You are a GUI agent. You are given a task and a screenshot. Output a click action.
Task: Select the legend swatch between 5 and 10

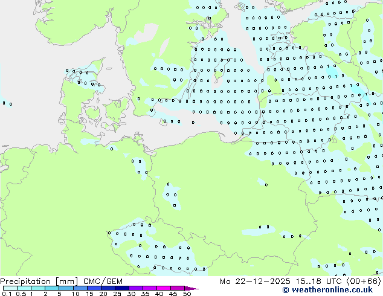click(x=66, y=288)
